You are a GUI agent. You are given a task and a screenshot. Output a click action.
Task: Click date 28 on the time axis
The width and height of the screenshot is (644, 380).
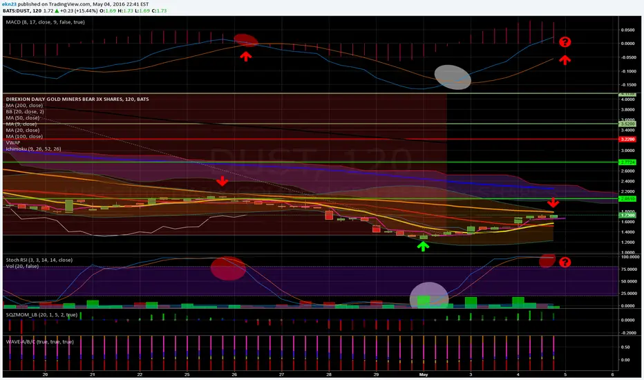pos(329,374)
